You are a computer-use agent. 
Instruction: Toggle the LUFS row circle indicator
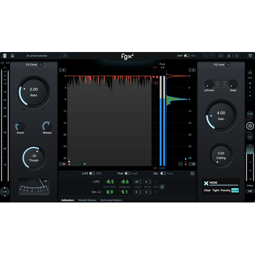coord(156,182)
